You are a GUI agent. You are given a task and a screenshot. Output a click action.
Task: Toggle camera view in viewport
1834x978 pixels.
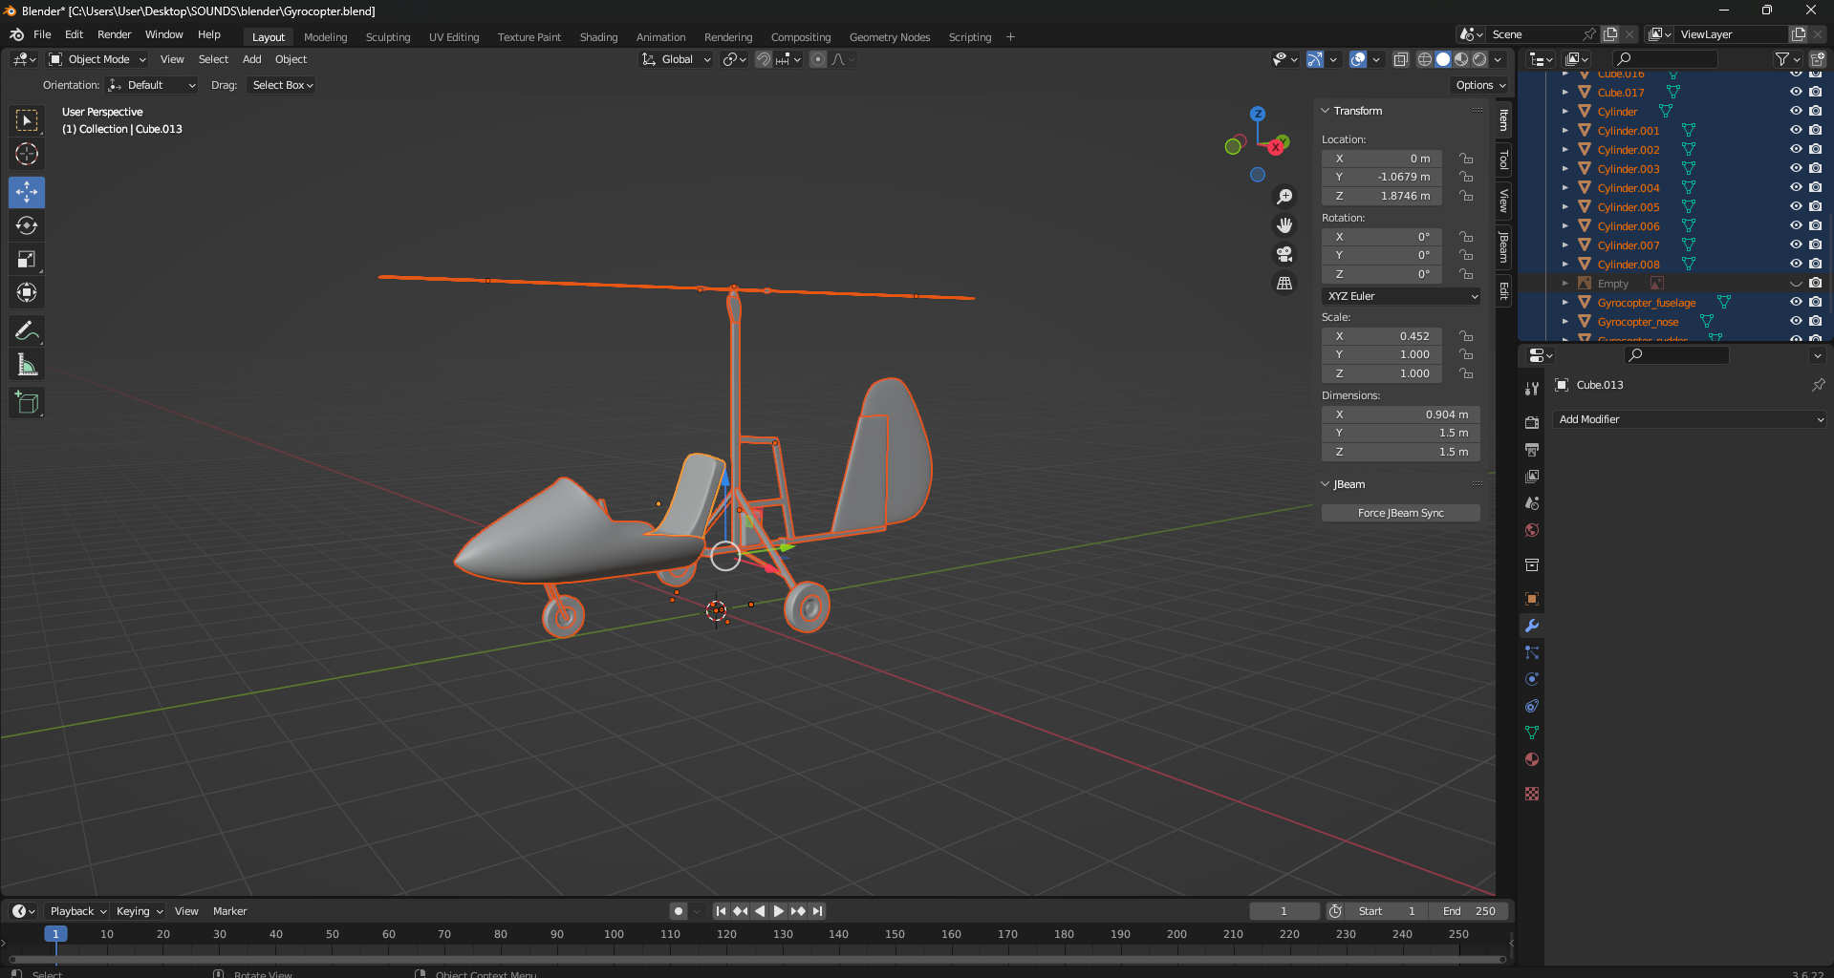click(1284, 254)
